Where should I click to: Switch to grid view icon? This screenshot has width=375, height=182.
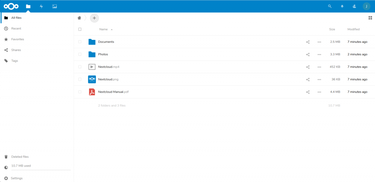pyautogui.click(x=370, y=18)
